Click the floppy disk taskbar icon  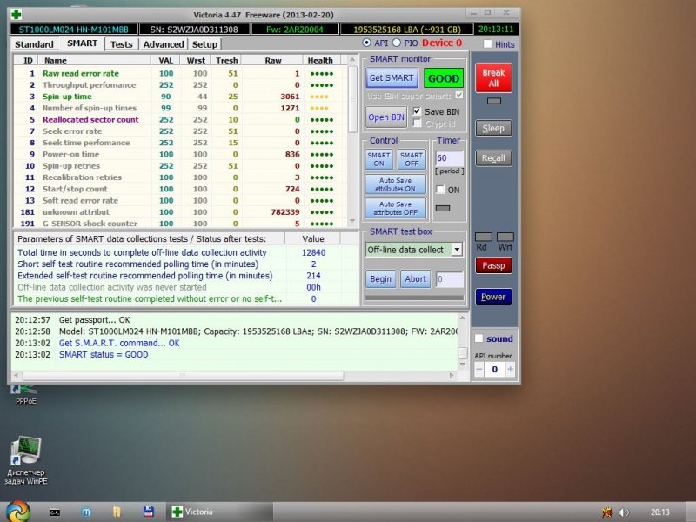149,512
